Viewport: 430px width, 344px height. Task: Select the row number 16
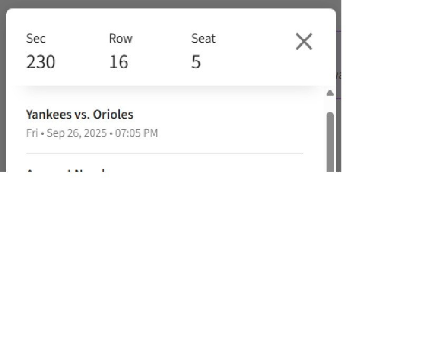point(118,62)
